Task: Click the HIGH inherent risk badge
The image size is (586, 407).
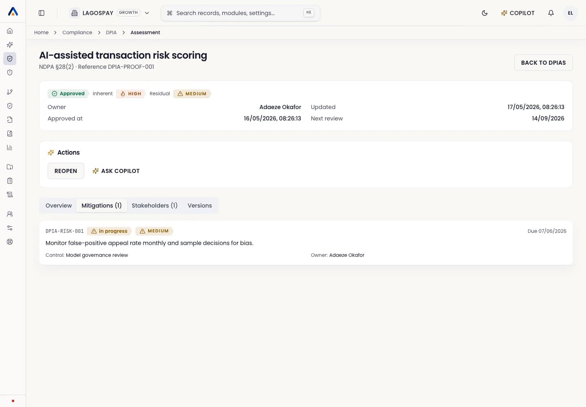Action: coord(131,94)
